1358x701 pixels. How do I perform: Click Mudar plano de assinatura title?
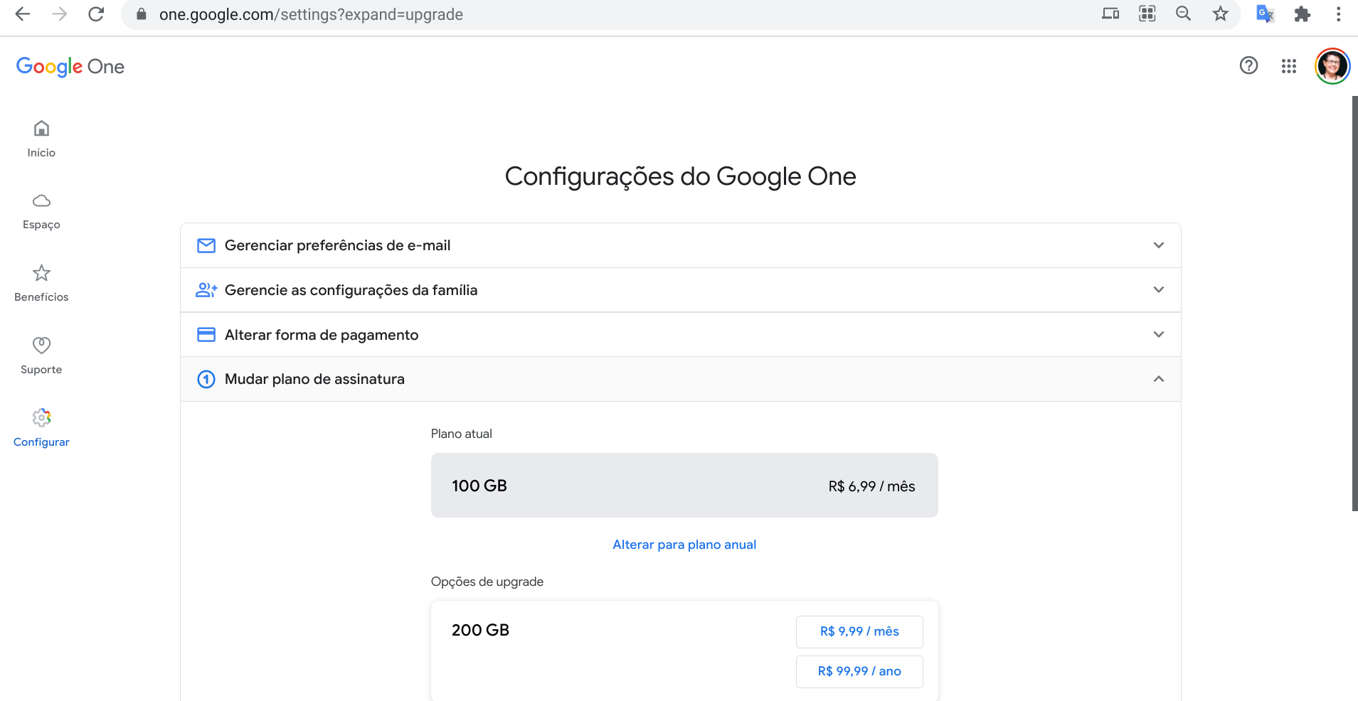(x=314, y=379)
